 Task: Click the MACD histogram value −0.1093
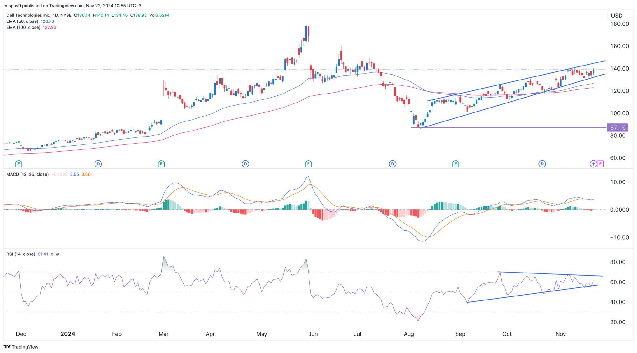(x=59, y=174)
